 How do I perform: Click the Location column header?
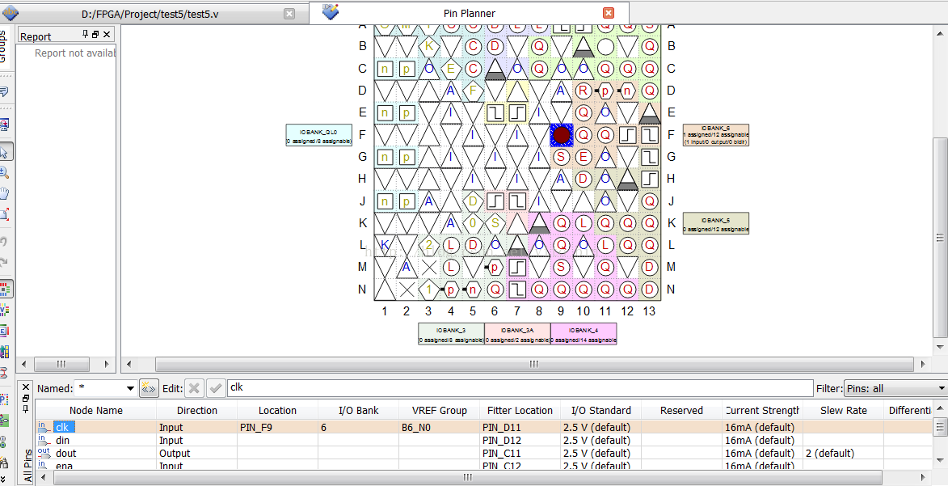(277, 410)
